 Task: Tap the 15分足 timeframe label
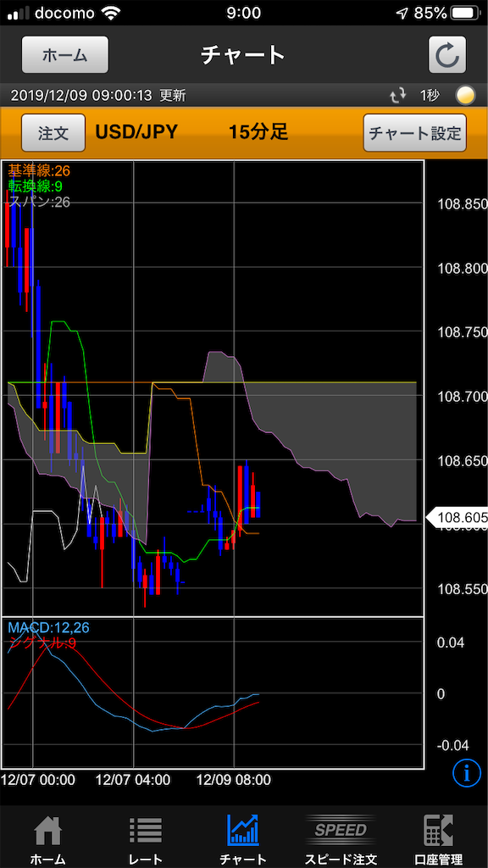pos(259,133)
